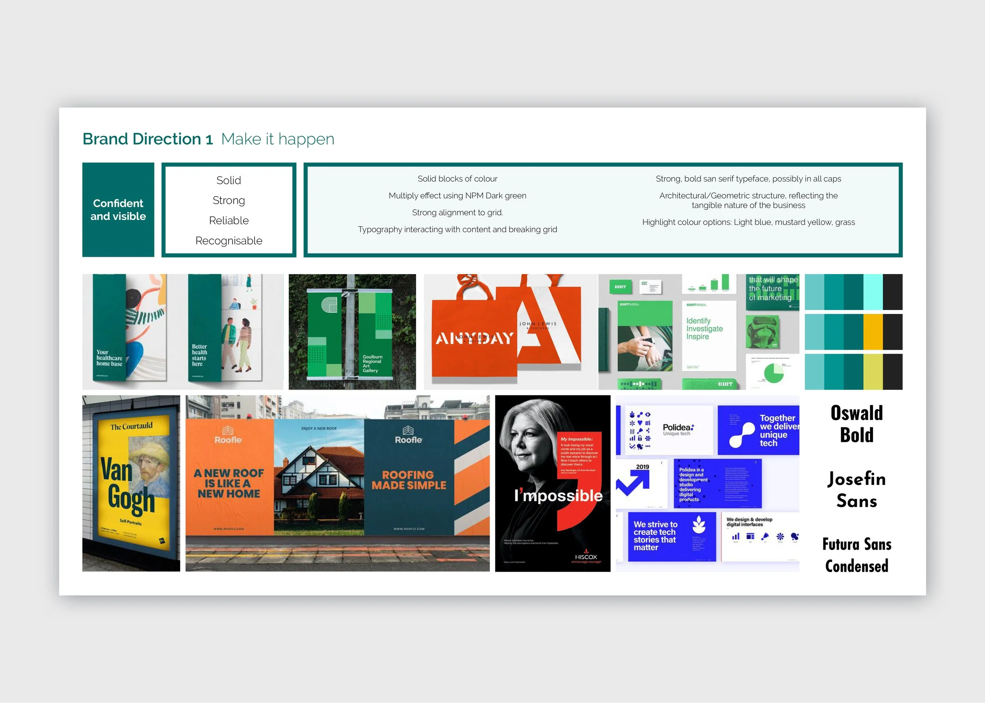985x703 pixels.
Task: Click the Brand Direction 1 heading
Action: pos(148,139)
